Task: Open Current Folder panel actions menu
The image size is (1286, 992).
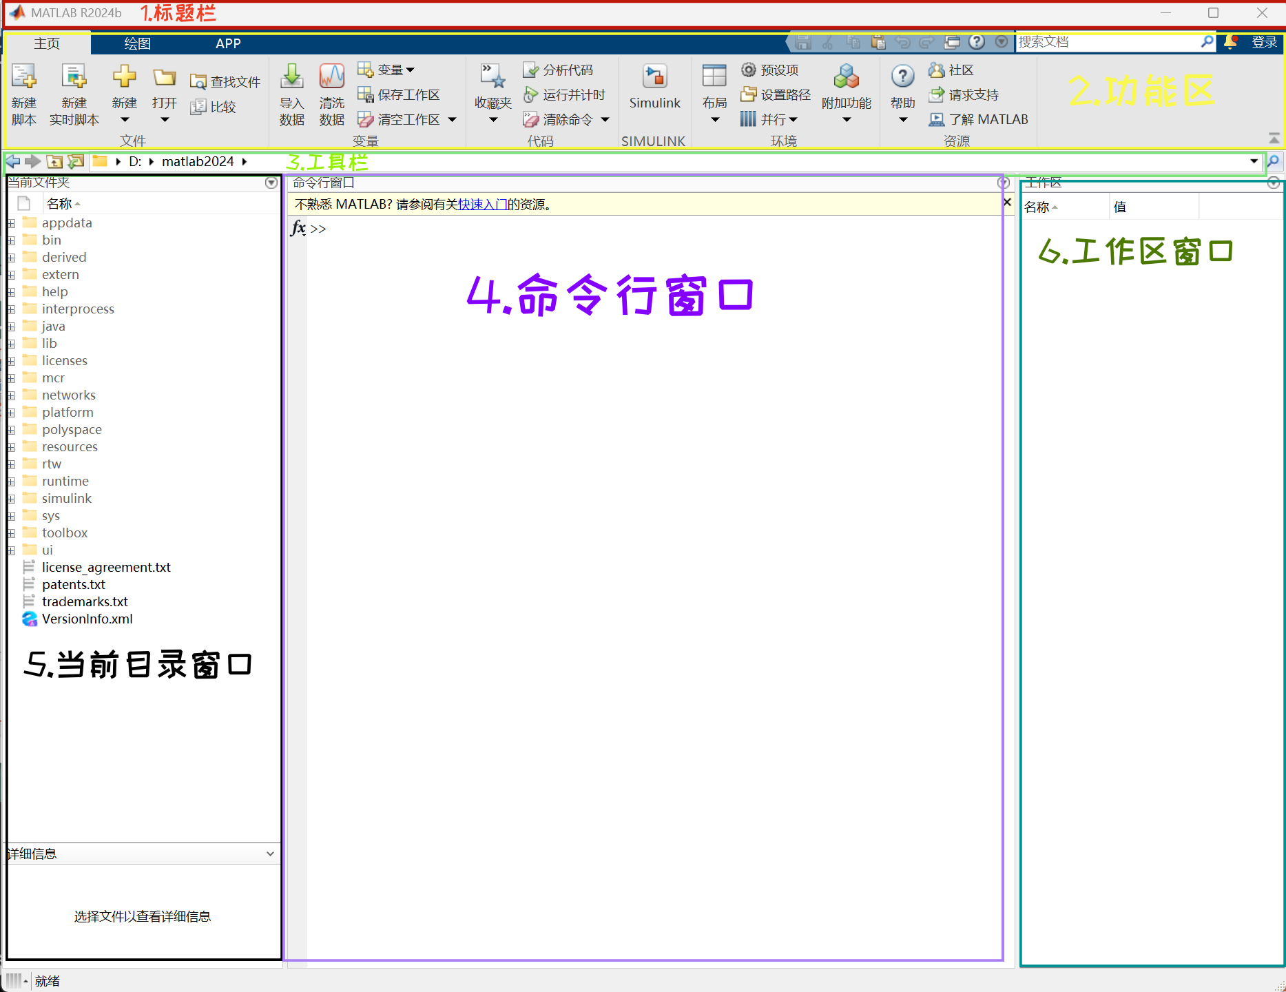Action: pyautogui.click(x=271, y=183)
